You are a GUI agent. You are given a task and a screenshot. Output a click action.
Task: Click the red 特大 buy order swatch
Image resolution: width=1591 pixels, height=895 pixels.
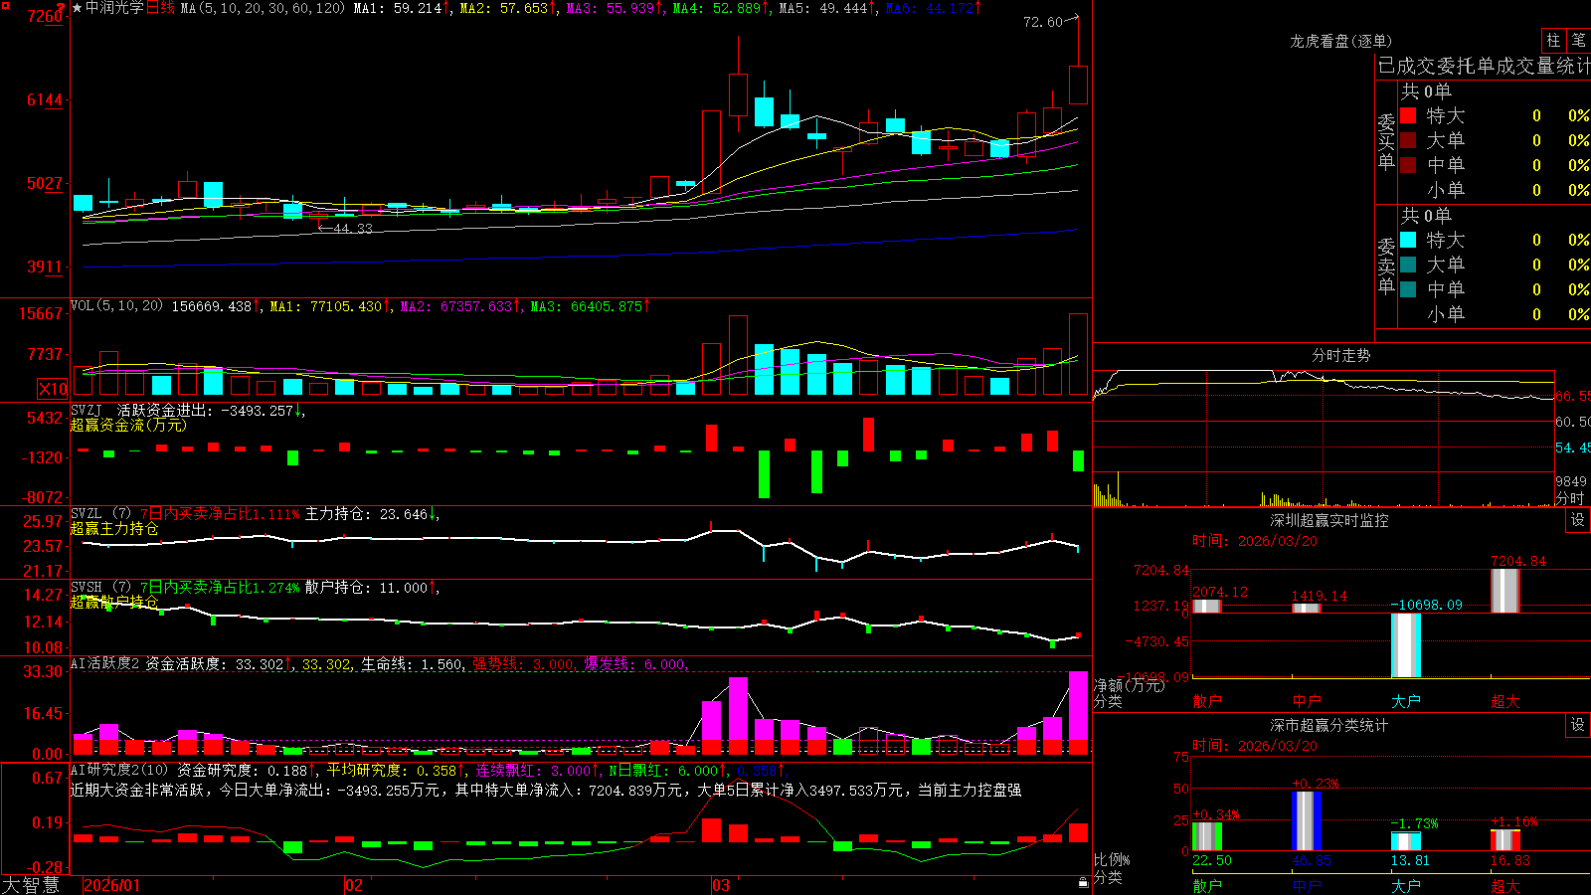(x=1408, y=115)
